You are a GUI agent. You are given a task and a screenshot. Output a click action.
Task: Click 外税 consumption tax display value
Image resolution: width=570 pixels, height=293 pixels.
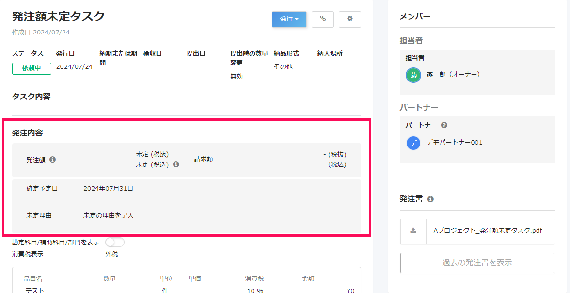click(x=111, y=254)
